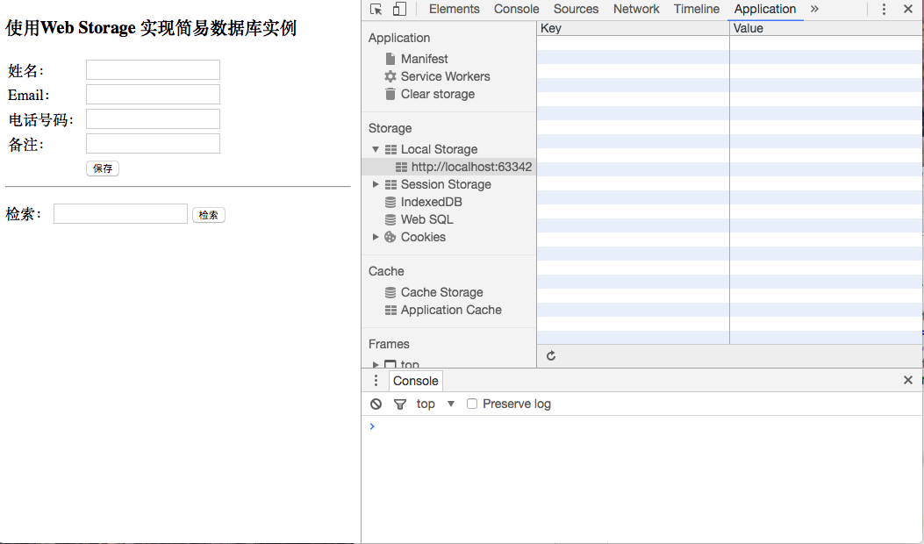Image resolution: width=924 pixels, height=544 pixels.
Task: Close the console drawer
Action: point(908,380)
